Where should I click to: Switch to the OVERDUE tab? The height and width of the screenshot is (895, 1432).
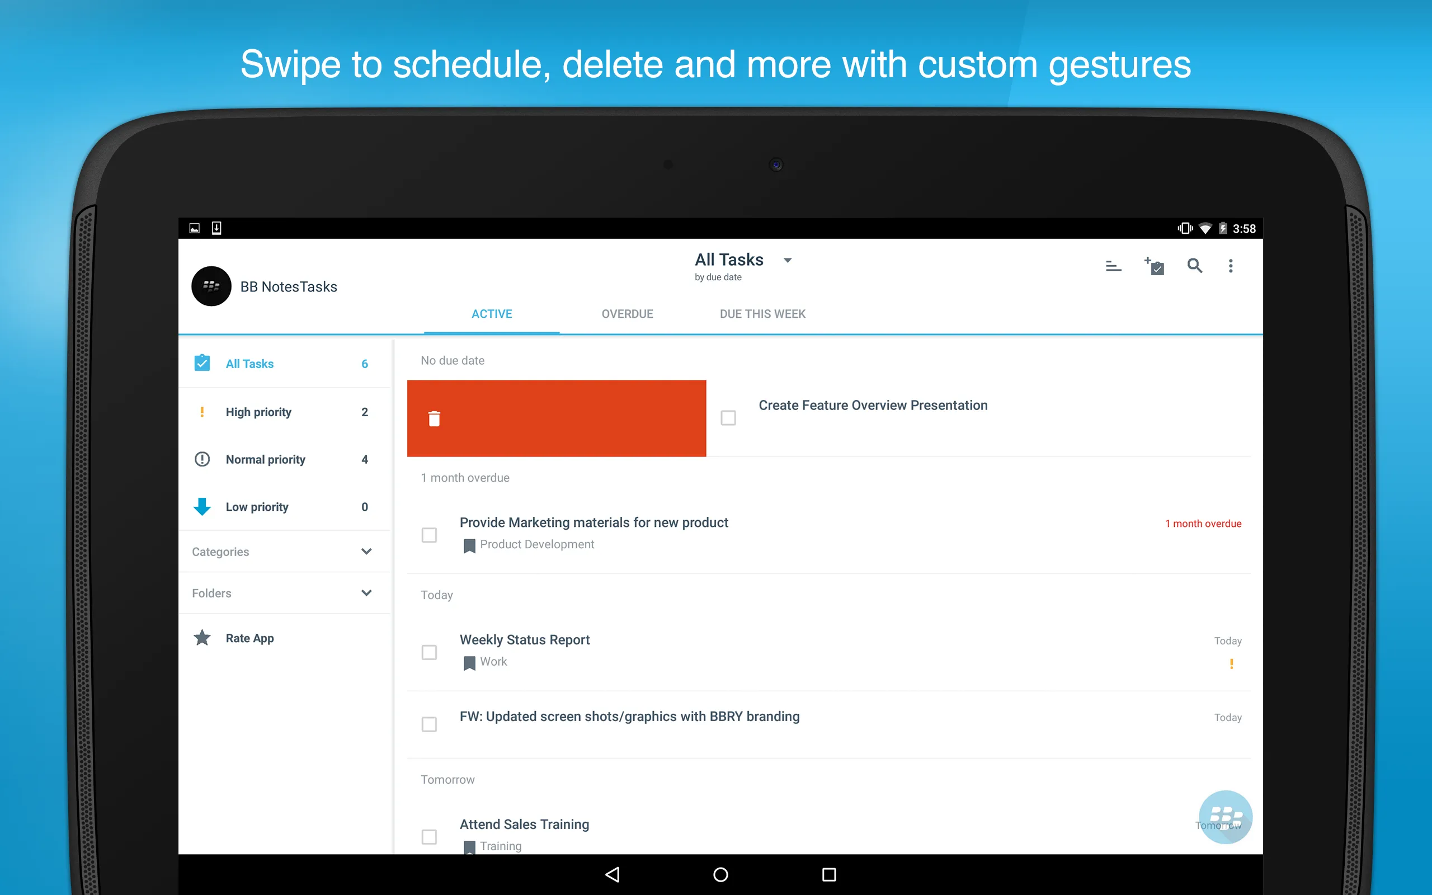pyautogui.click(x=627, y=314)
